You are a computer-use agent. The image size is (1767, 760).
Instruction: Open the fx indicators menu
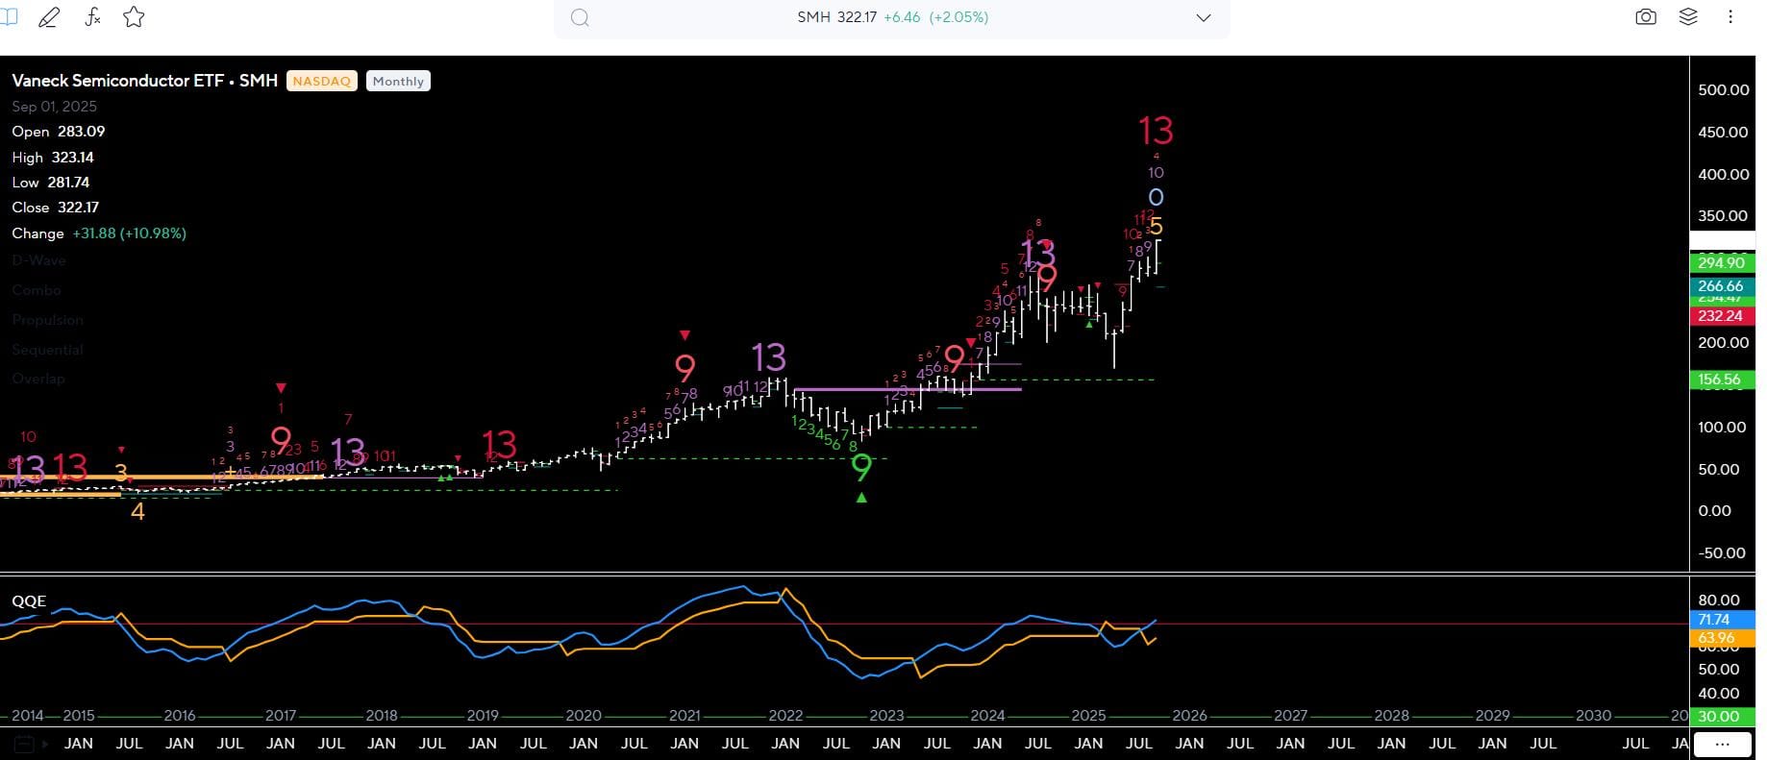[x=92, y=17]
